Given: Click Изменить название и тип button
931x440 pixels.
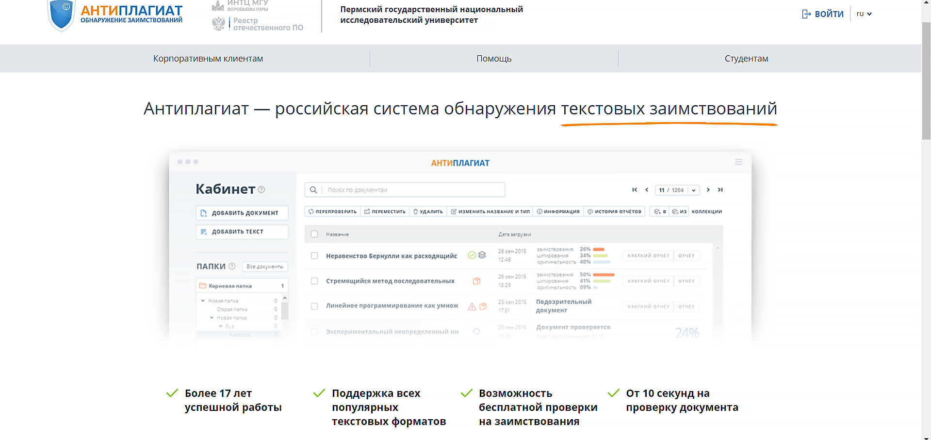Looking at the screenshot, I should [x=490, y=212].
